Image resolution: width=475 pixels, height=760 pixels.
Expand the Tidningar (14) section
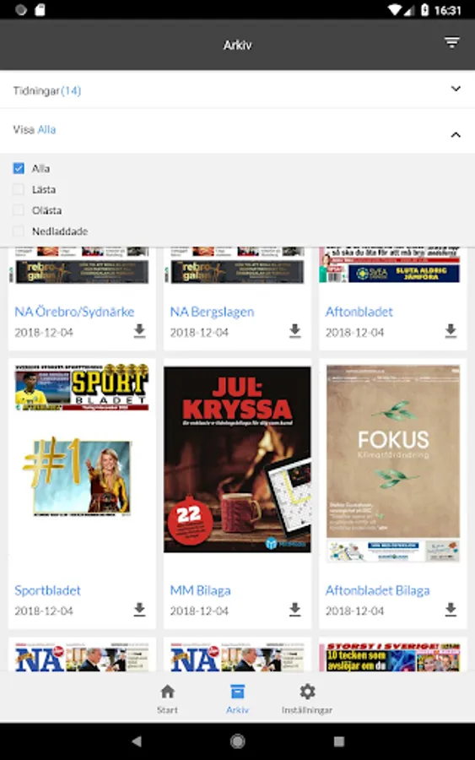tap(237, 90)
